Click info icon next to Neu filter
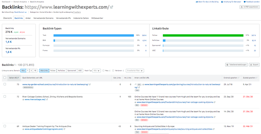Viewport: 261px width, 134px height. (x=110, y=71)
